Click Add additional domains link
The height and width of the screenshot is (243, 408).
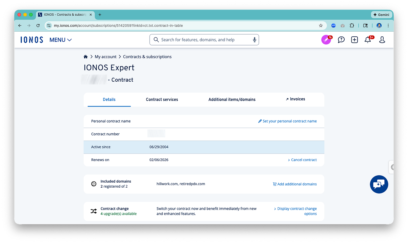pyautogui.click(x=295, y=184)
